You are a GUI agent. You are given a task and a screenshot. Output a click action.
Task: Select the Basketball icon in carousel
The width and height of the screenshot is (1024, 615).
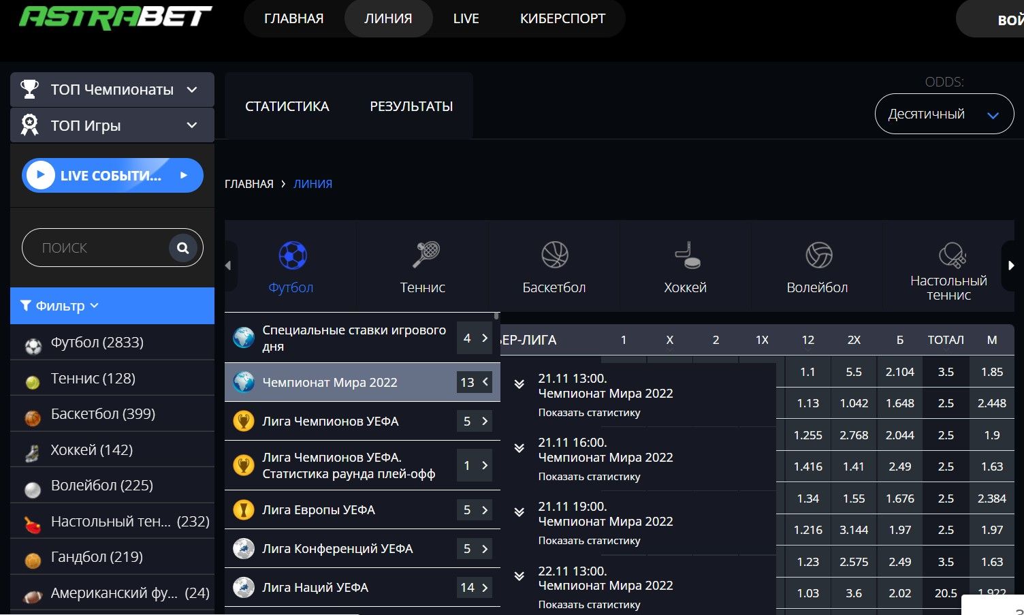coord(555,255)
